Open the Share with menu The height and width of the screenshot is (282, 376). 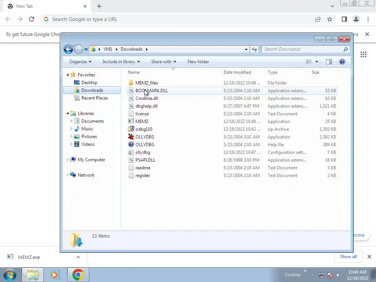(163, 62)
